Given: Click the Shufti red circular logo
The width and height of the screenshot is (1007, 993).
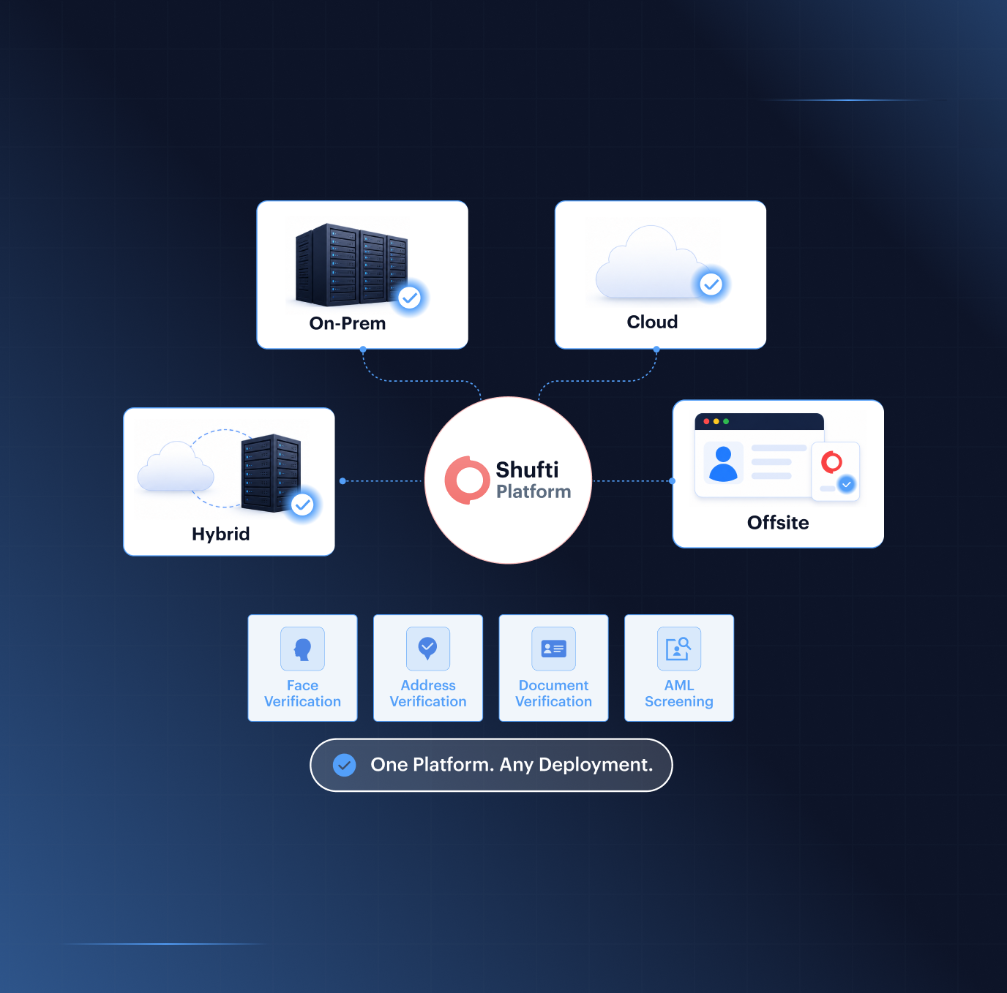Looking at the screenshot, I should tap(468, 480).
